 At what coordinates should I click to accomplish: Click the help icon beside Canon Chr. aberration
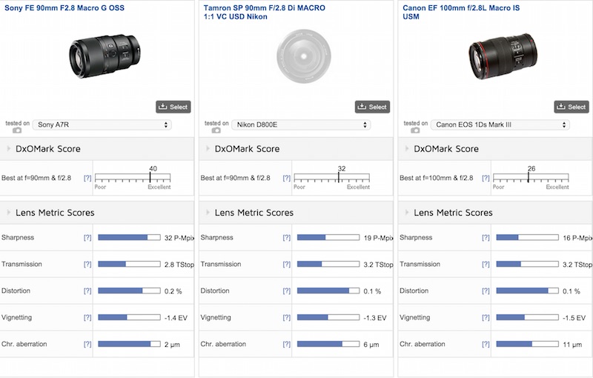pos(486,345)
